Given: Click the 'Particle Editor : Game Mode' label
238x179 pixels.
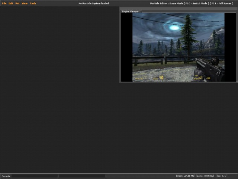Looking at the screenshot, I should click(167, 3).
